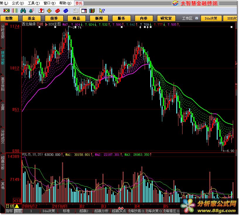Image resolution: width=239 pixels, height=215 pixels.
Task: Click the 2009/12 date axis marker
Action: 30,206
